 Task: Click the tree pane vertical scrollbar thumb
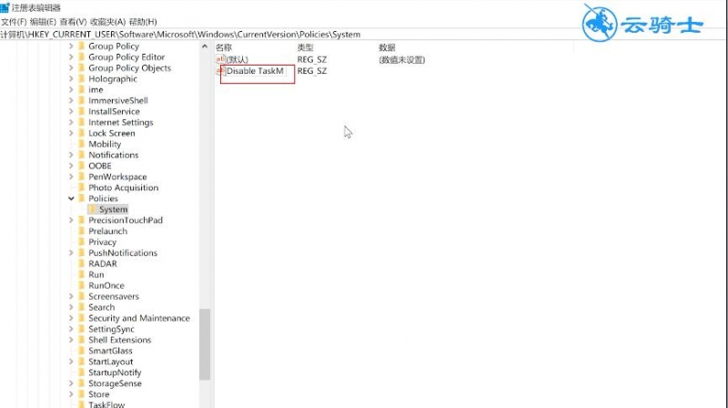[x=205, y=344]
